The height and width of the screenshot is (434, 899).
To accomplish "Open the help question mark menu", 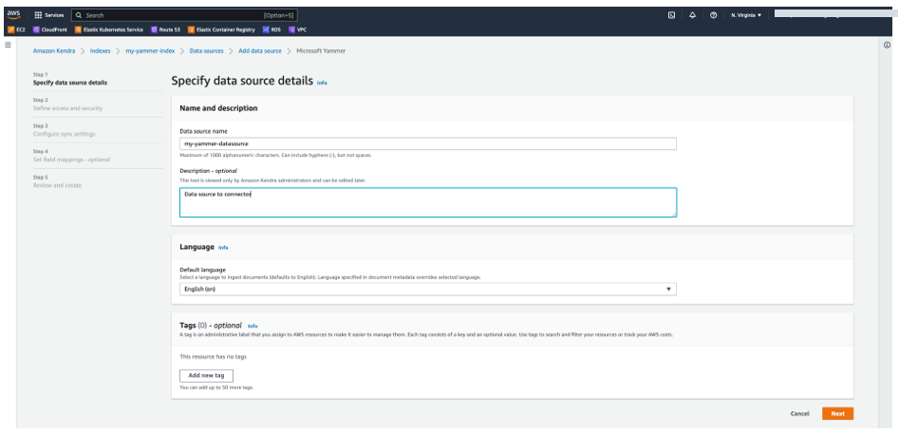I will (713, 15).
